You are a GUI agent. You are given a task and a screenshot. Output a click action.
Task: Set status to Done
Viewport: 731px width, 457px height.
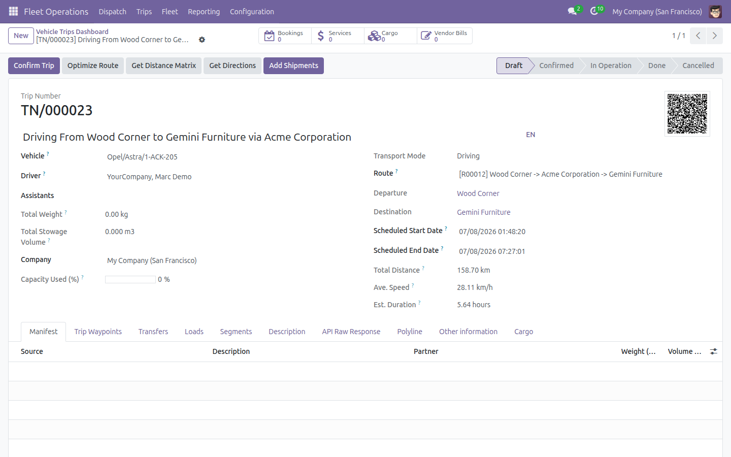click(x=656, y=66)
